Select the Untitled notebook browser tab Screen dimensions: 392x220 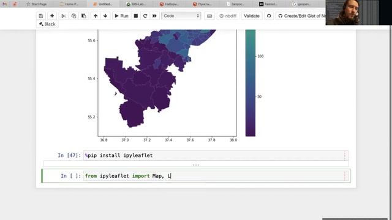[x=102, y=4]
